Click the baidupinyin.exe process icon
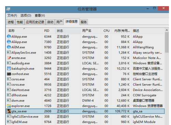 (9, 68)
